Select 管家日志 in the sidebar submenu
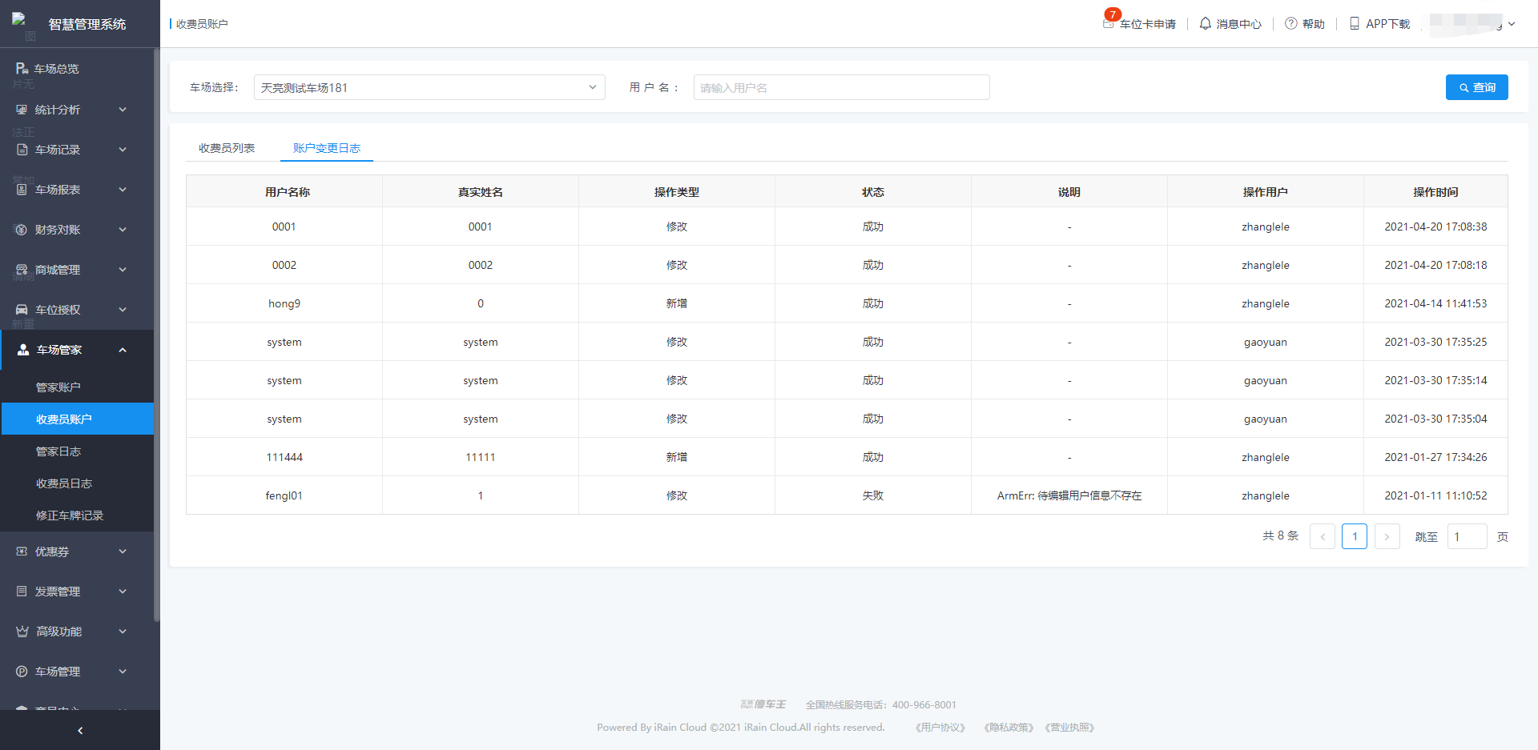The width and height of the screenshot is (1538, 750). click(58, 451)
